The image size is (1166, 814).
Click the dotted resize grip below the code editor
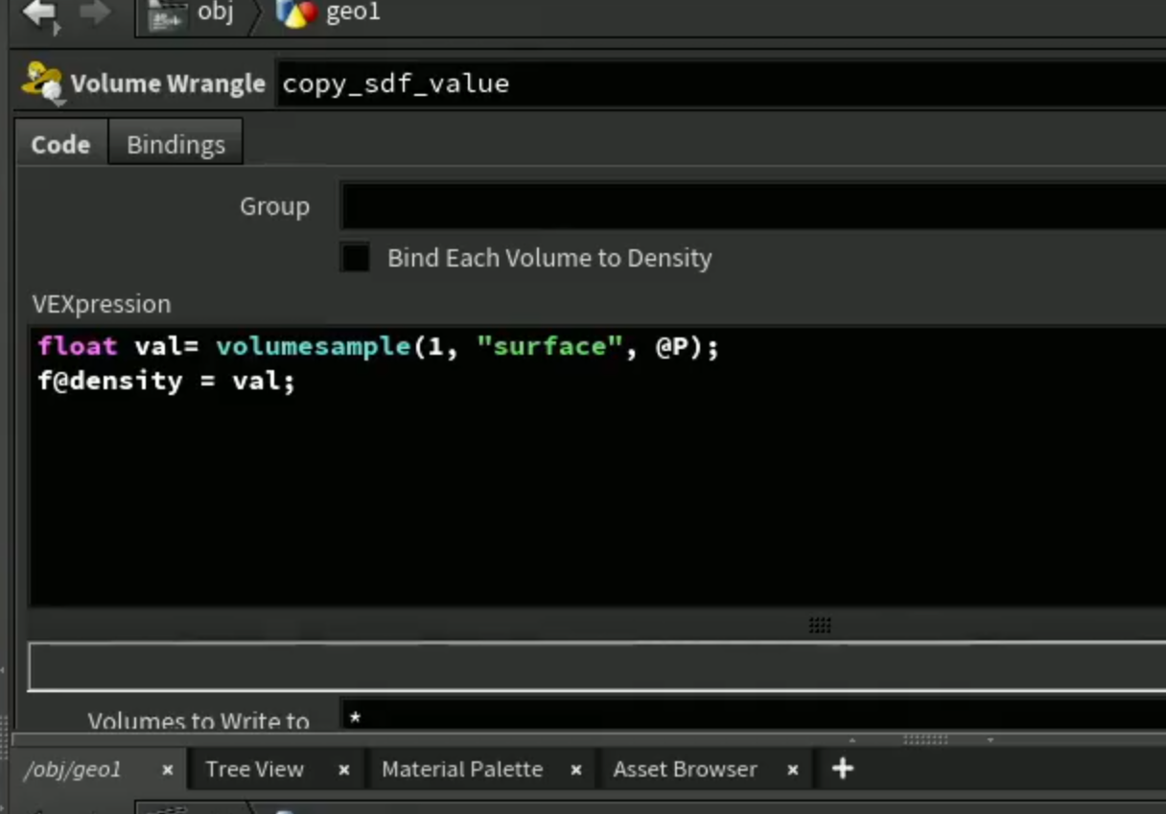pyautogui.click(x=819, y=625)
